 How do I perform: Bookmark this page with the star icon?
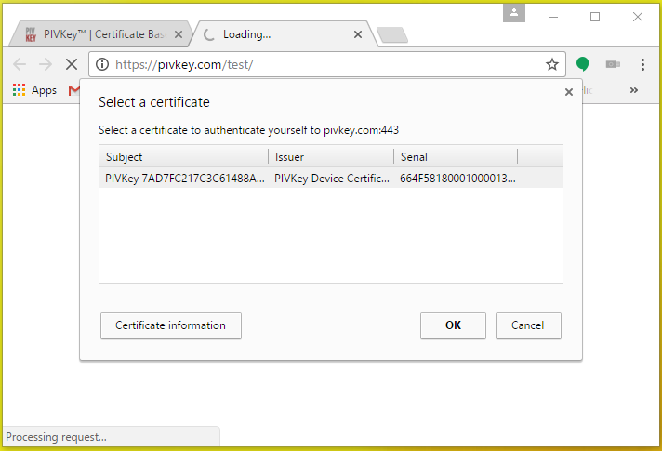(x=551, y=64)
